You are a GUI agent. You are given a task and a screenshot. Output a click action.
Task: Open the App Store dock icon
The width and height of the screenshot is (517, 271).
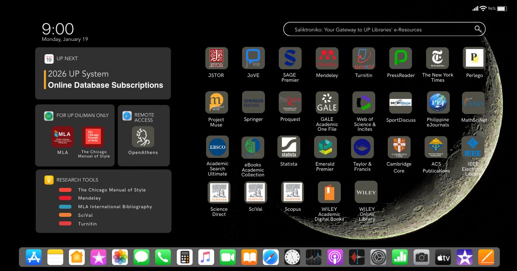(34, 257)
